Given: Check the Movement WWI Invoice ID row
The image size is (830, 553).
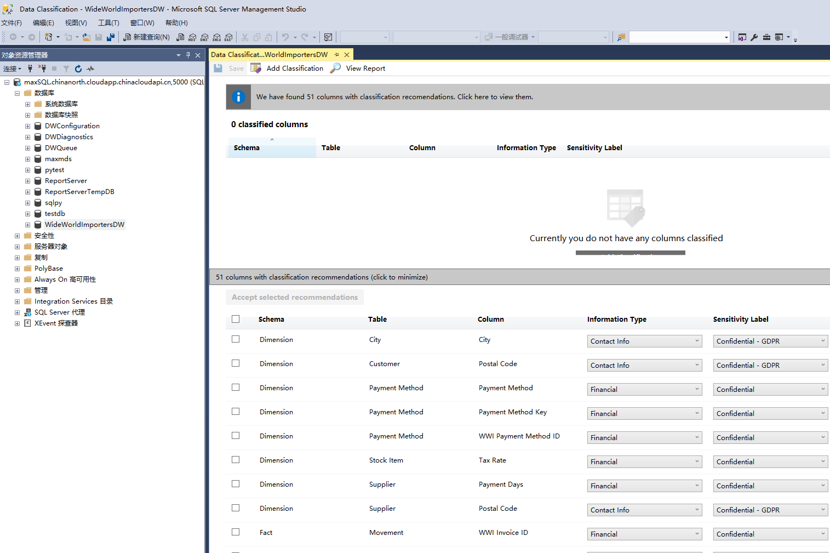Looking at the screenshot, I should pos(236,532).
